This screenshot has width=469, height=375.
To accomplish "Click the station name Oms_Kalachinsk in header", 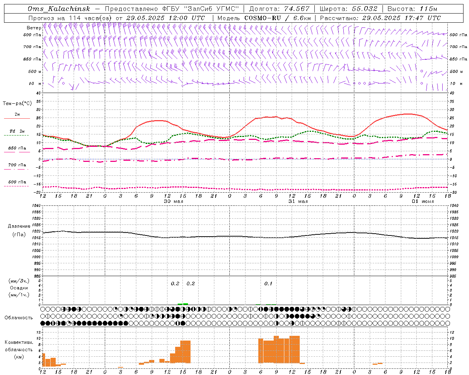I will pos(59,9).
